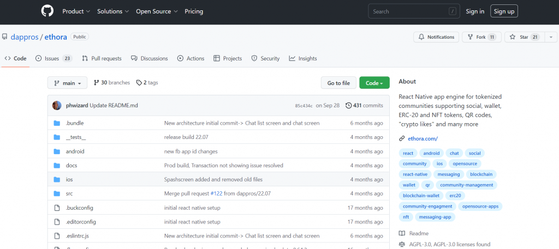Select the community-management topic tag
This screenshot has width=559, height=249.
tap(466, 185)
